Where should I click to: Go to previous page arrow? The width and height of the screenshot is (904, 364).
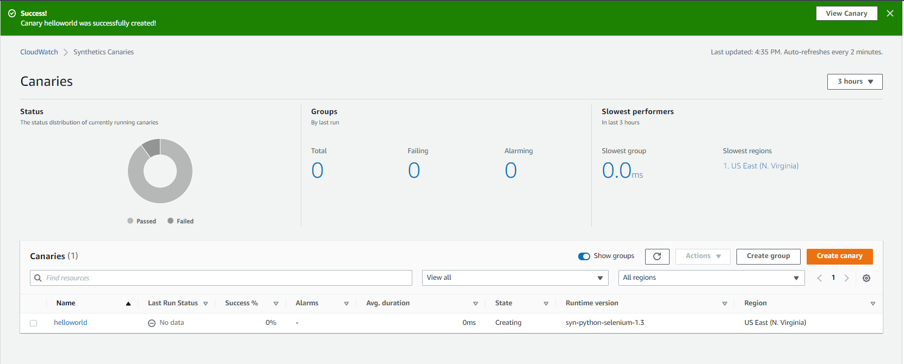(x=820, y=278)
